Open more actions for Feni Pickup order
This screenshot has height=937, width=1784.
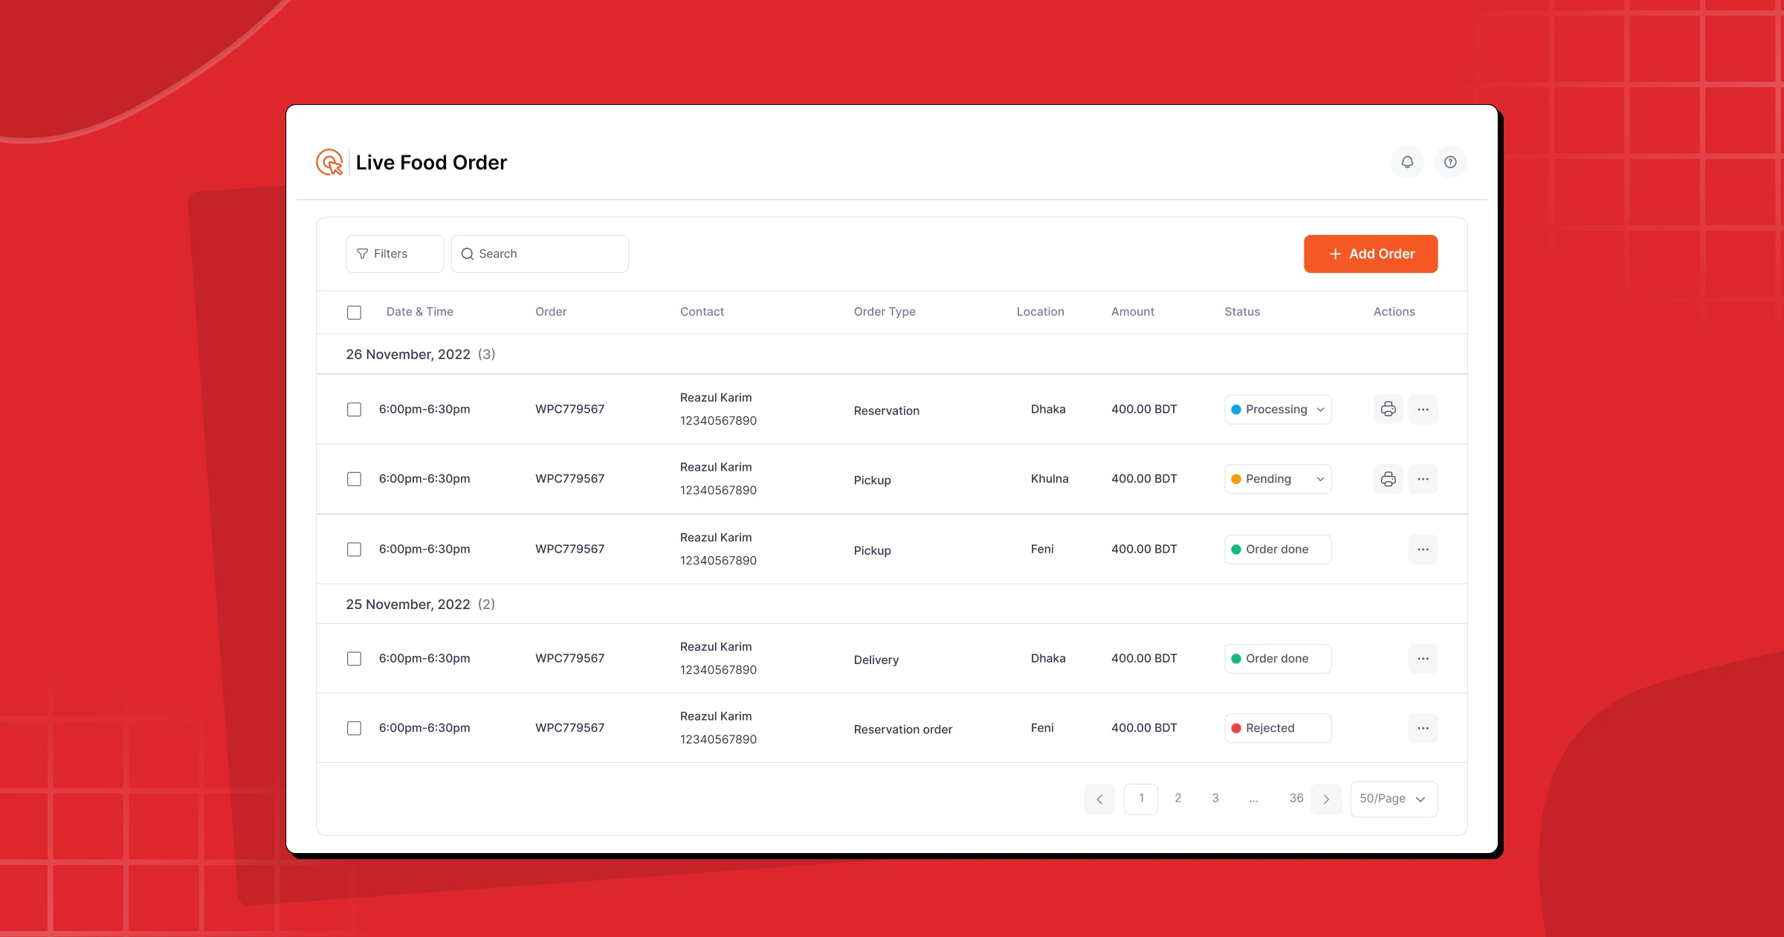click(1423, 549)
